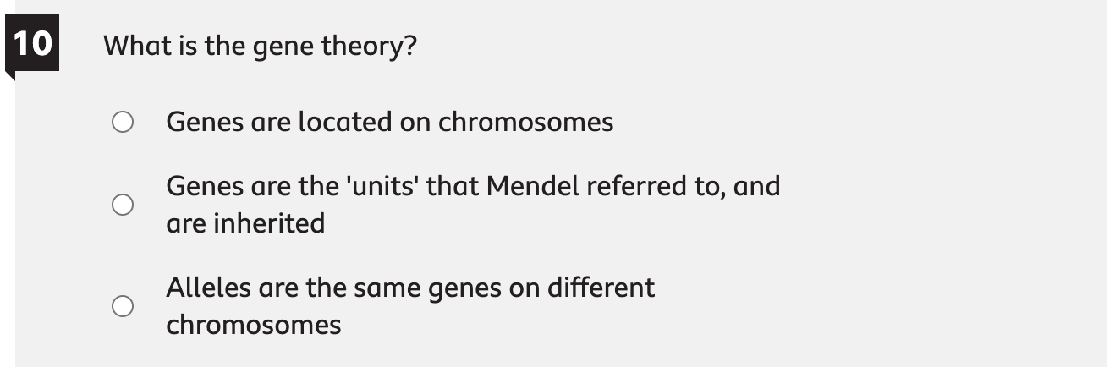This screenshot has width=1115, height=367.
Task: Click the label starting 'Genes are the units'
Action: [x=472, y=186]
